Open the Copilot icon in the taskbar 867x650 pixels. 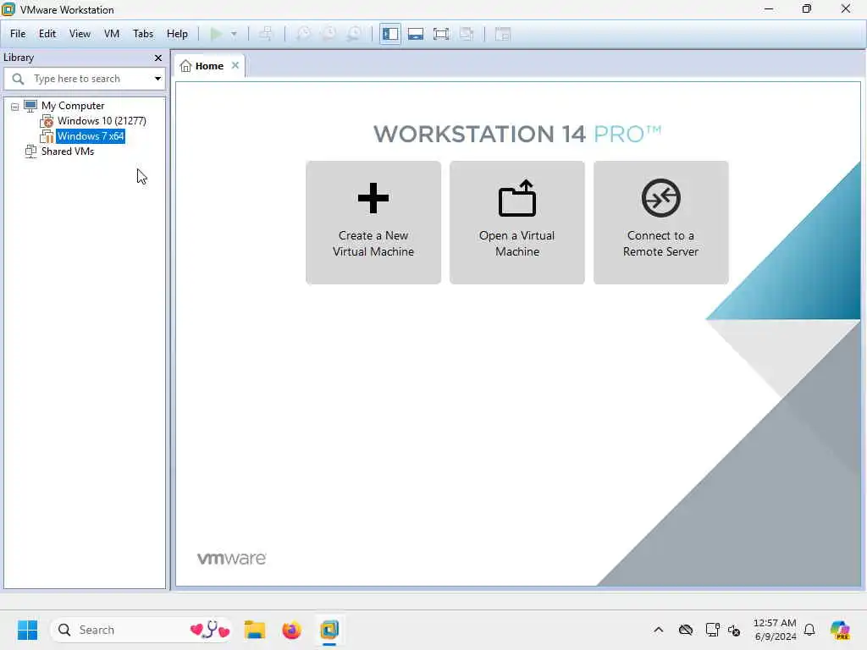click(x=840, y=630)
